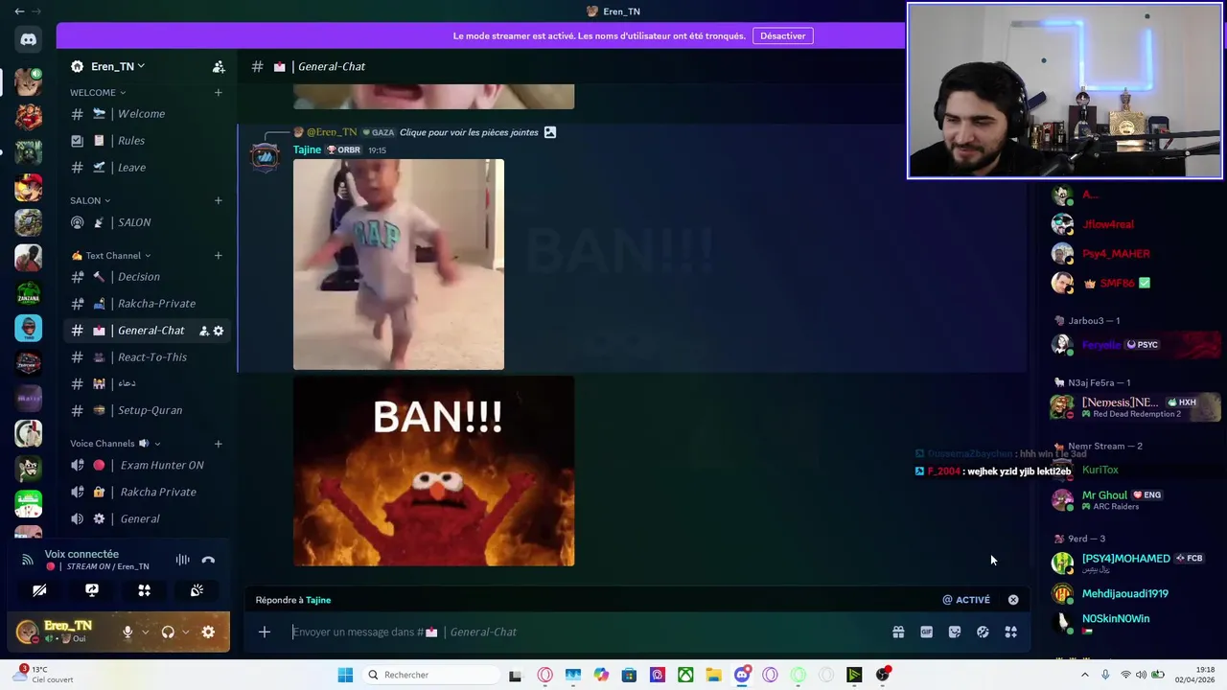
Task: Open user settings gear
Action: [x=208, y=632]
